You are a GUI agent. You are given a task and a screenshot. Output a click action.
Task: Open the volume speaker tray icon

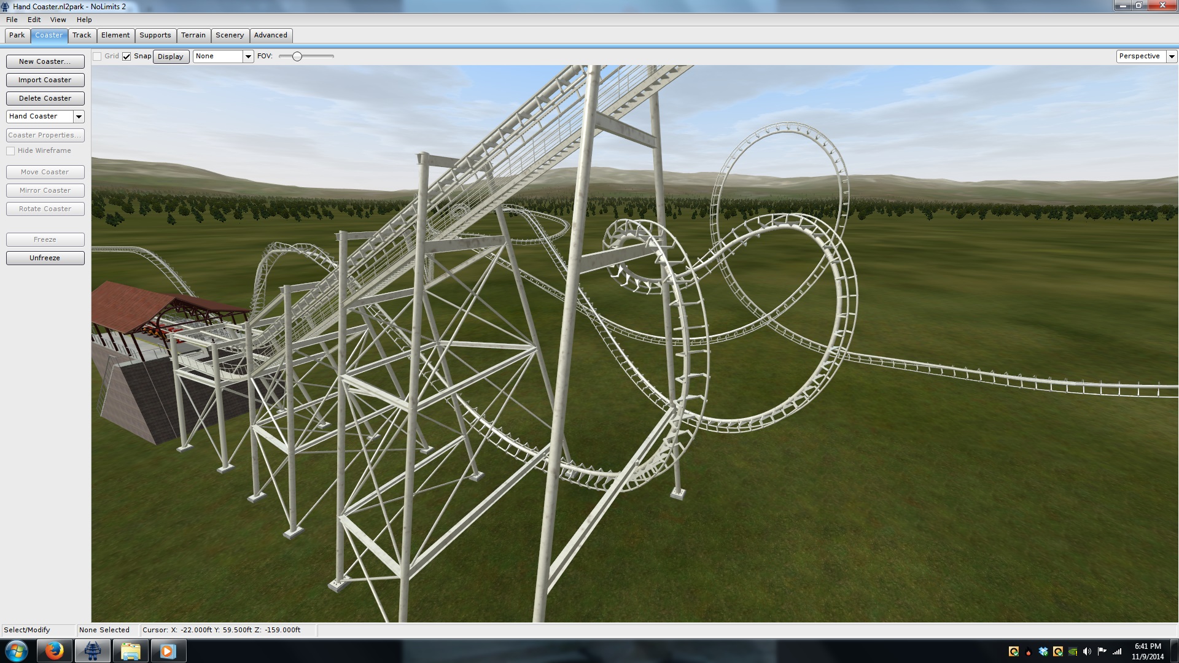[x=1087, y=651]
